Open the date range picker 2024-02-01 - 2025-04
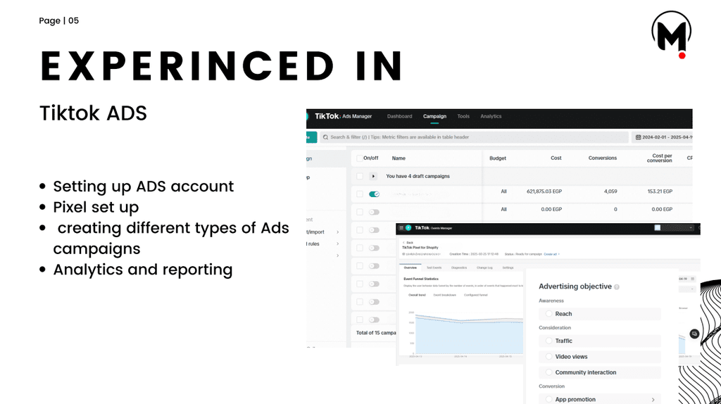 point(663,137)
